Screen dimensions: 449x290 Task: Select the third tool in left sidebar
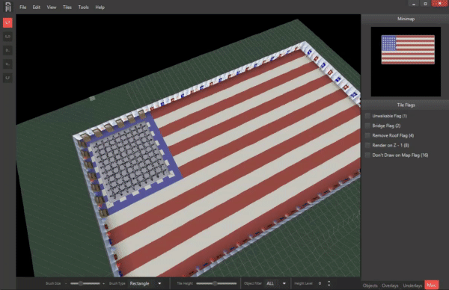tap(7, 50)
